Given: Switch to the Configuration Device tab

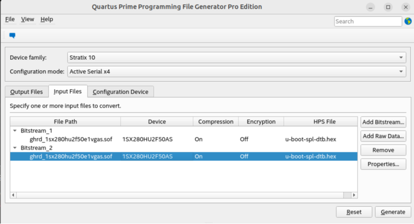Looking at the screenshot, I should [x=121, y=92].
